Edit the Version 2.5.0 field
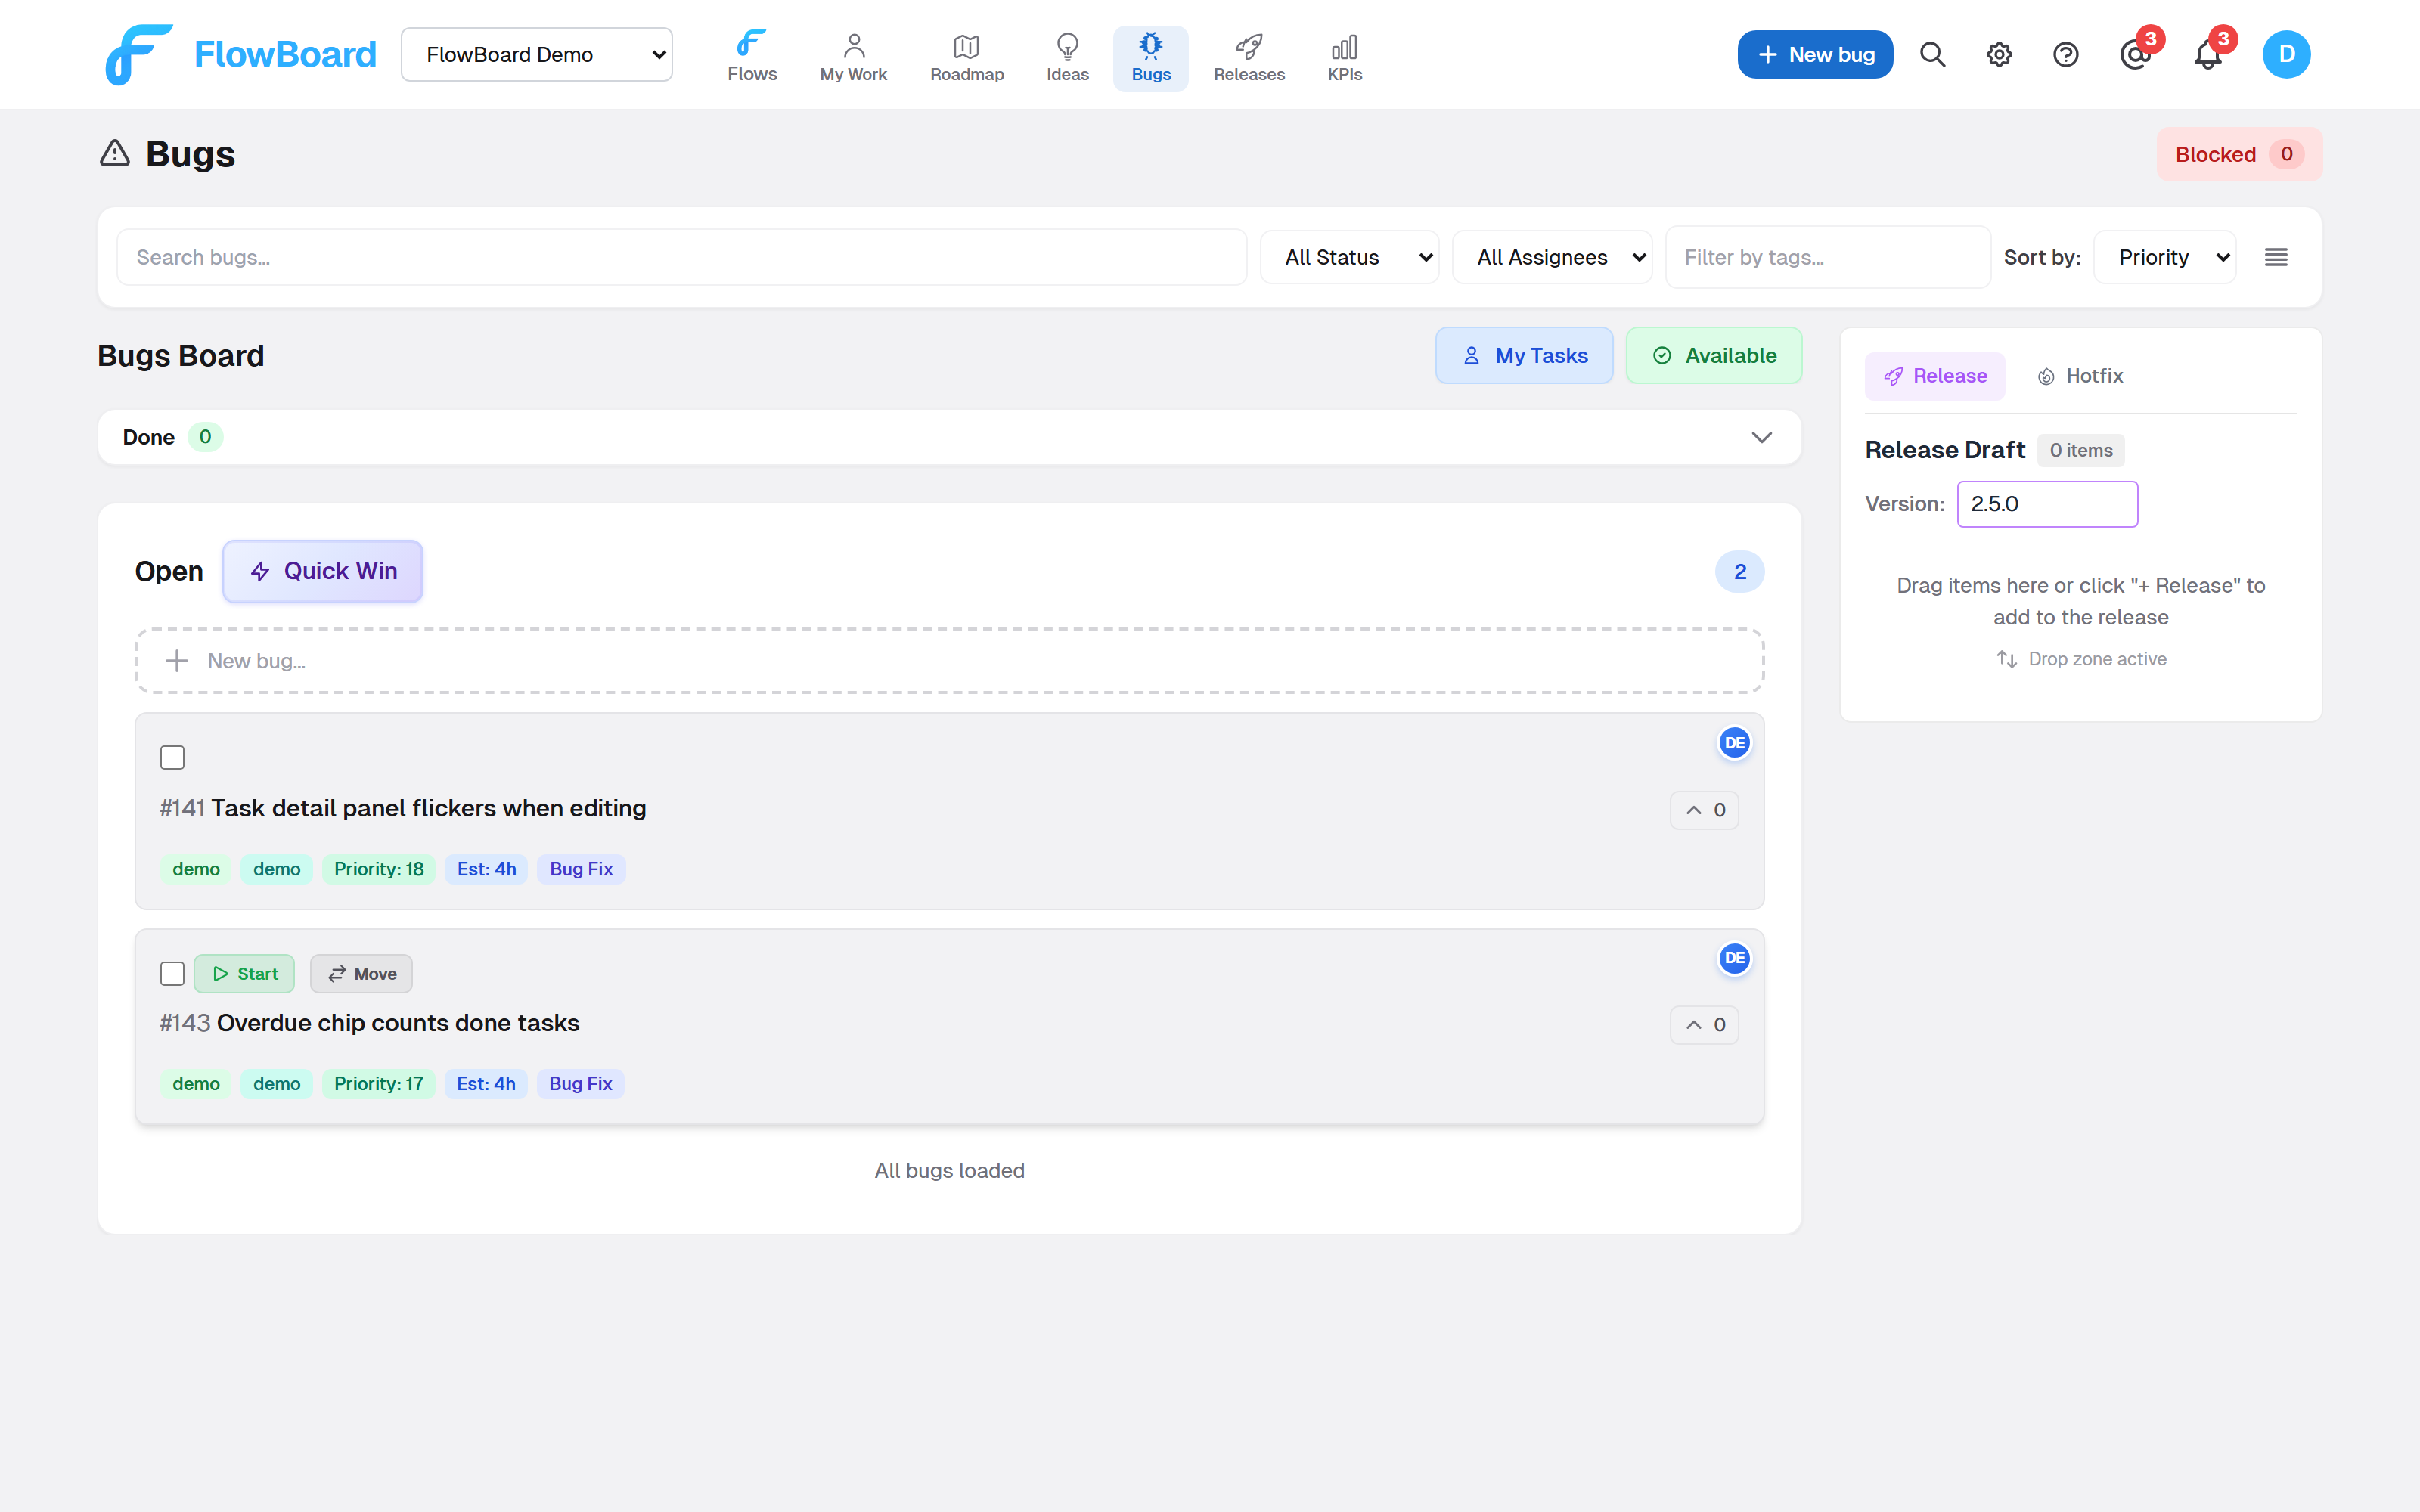Image resolution: width=2420 pixels, height=1512 pixels. click(x=2047, y=504)
